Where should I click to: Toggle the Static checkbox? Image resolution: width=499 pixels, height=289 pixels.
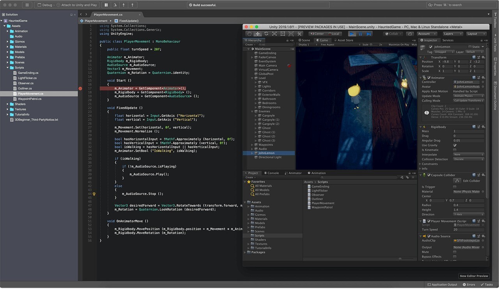[470, 46]
